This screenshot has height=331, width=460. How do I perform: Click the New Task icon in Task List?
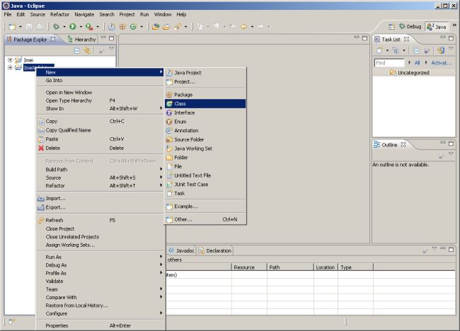pyautogui.click(x=380, y=50)
